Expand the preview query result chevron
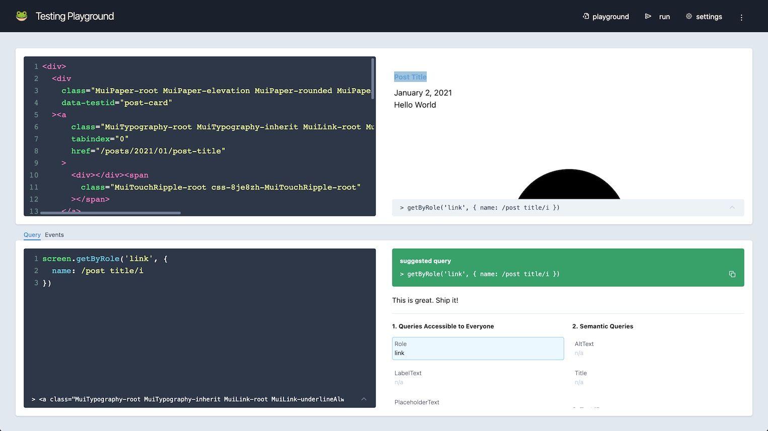Screen dimensions: 768x431 point(732,207)
